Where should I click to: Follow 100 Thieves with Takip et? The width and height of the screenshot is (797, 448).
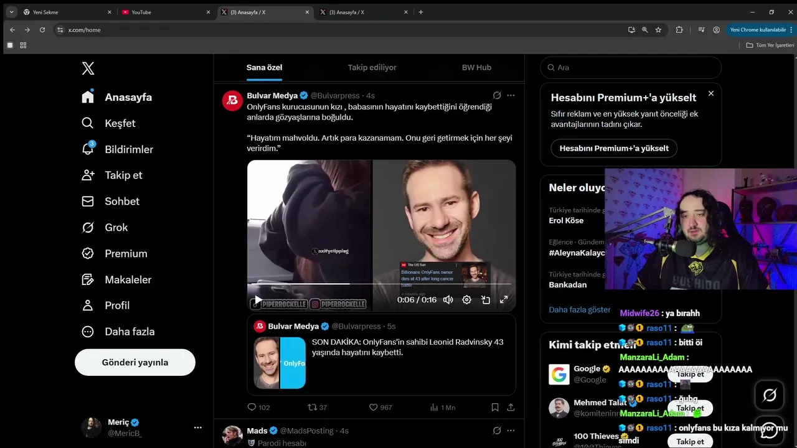[x=690, y=442]
